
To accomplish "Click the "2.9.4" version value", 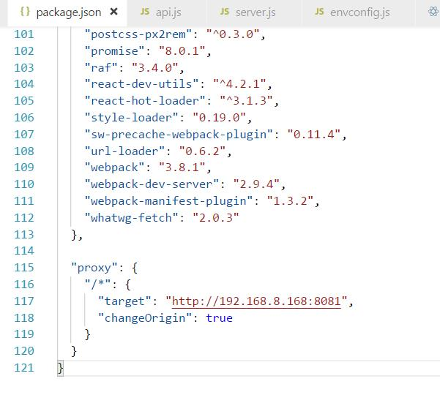I will (x=256, y=184).
